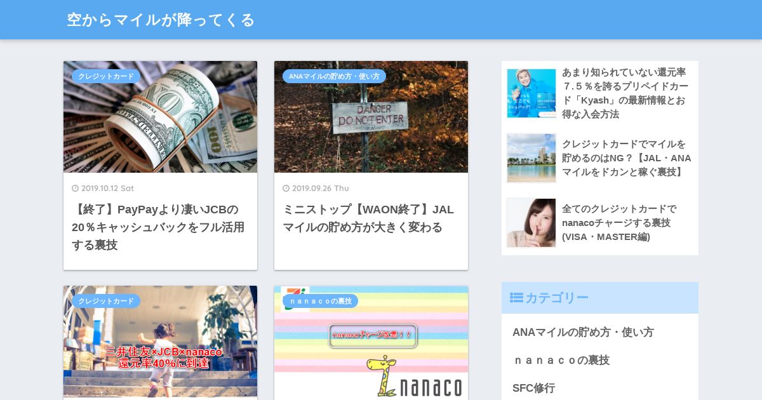The width and height of the screenshot is (762, 400).
Task: Click the list icon beside カテゴリー heading
Action: click(x=516, y=298)
